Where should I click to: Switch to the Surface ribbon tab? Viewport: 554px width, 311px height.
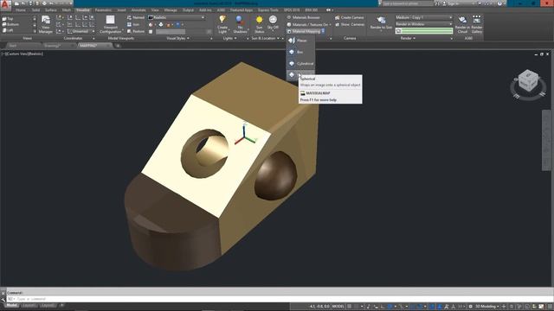(51, 10)
